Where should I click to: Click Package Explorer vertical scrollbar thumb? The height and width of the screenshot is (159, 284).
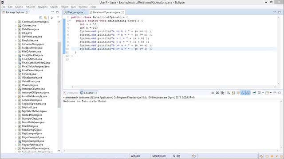(59, 75)
